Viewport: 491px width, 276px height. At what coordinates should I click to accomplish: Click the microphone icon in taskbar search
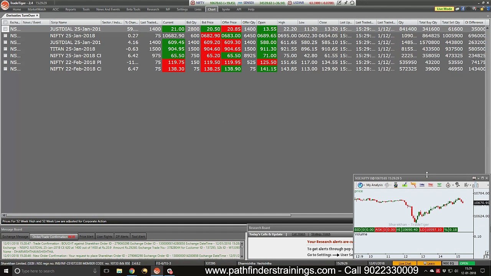pos(95,271)
